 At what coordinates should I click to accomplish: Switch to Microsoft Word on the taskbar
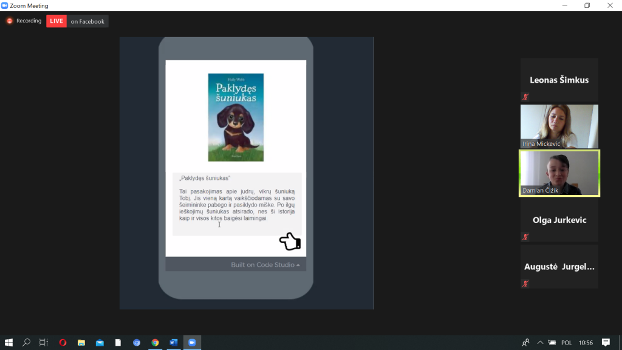173,343
